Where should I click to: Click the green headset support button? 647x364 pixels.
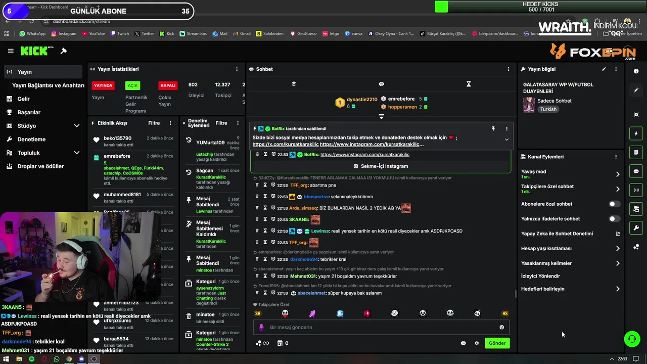click(x=632, y=339)
